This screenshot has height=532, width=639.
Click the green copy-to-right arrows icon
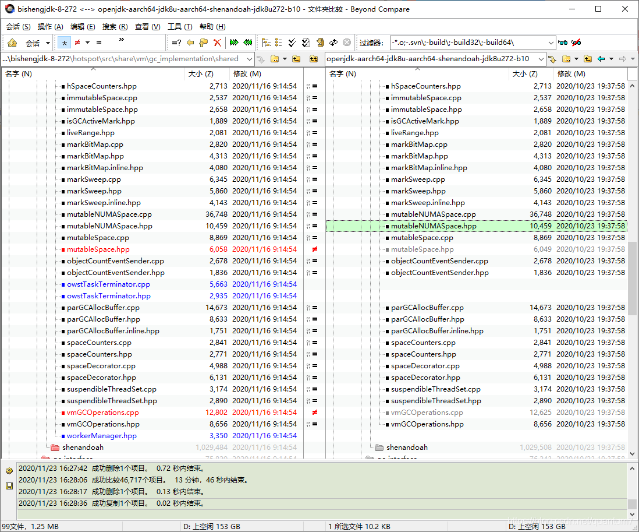coord(235,42)
